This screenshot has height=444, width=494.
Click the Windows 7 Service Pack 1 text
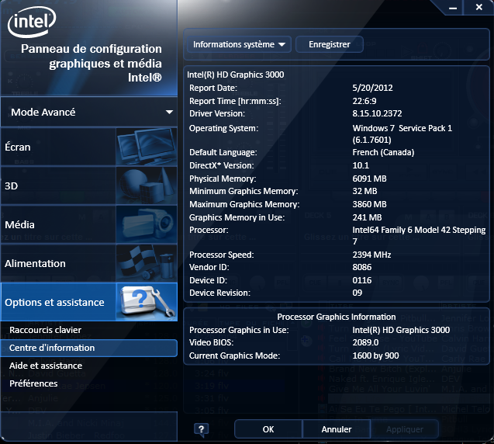point(402,128)
